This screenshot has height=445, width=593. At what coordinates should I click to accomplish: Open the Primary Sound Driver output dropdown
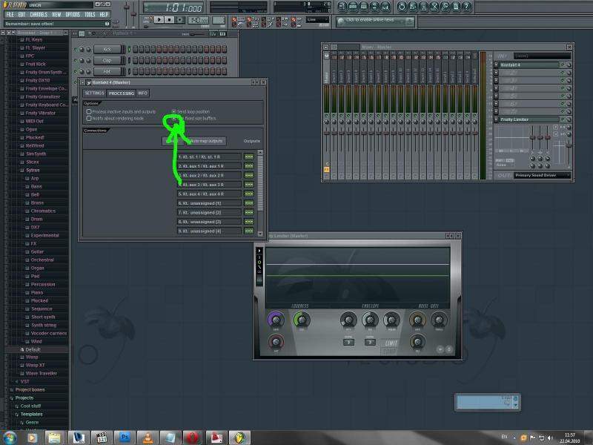[x=543, y=175]
